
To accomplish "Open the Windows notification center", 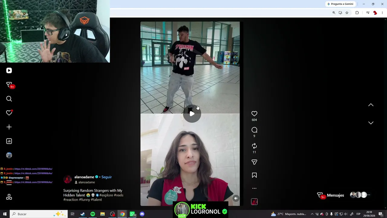I will pos(381,214).
